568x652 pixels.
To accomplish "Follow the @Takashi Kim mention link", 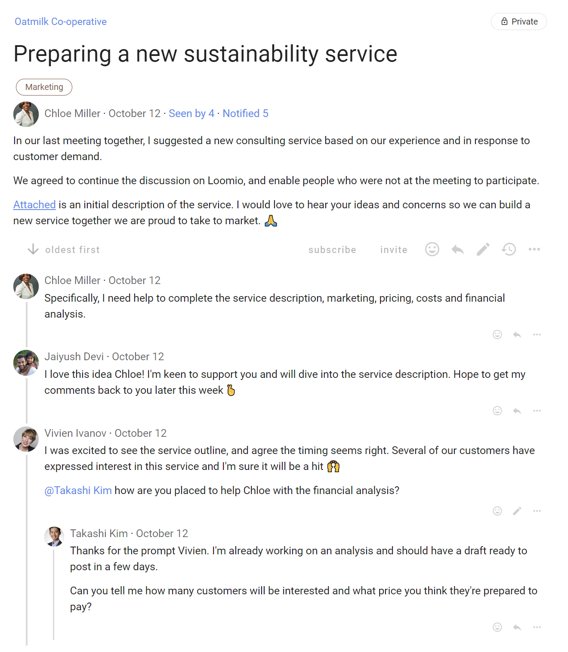I will coord(78,490).
